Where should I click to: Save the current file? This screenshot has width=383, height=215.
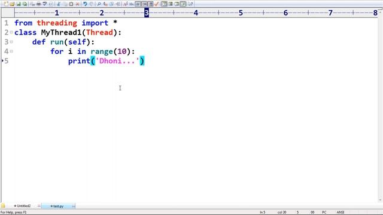19,4
